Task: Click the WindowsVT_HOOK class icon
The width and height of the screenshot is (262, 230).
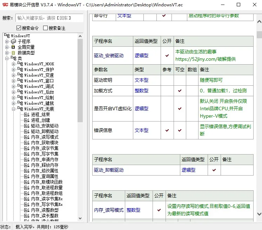Action: click(20, 64)
